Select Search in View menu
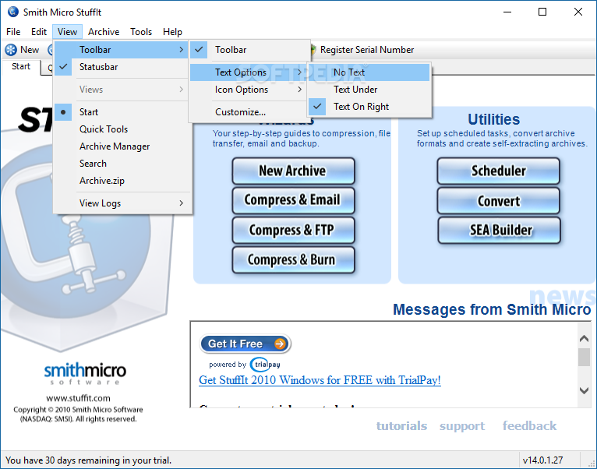Screen dimensions: 597x469 click(x=121, y=164)
